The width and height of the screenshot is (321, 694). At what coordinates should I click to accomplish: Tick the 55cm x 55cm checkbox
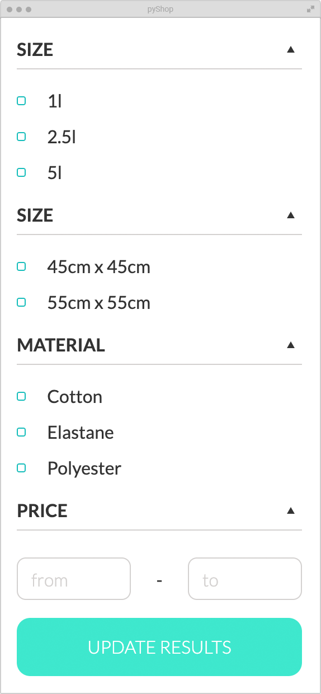click(21, 302)
